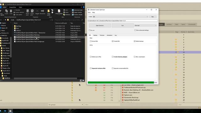The height and width of the screenshot is (113, 201).
Task: Open the Profile combo box
Action: (120, 17)
